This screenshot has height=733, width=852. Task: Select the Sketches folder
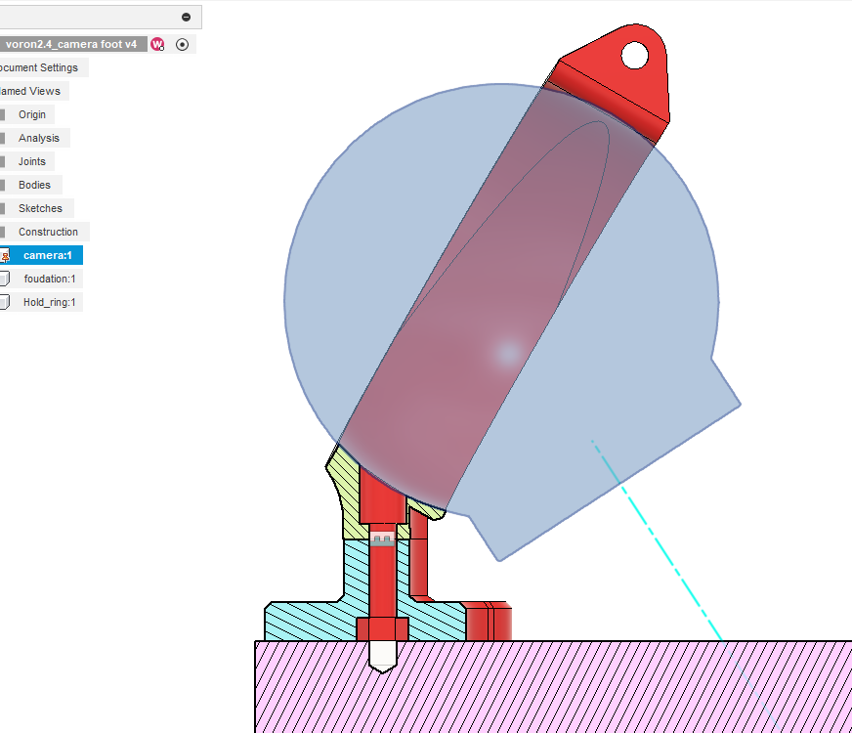pyautogui.click(x=40, y=208)
